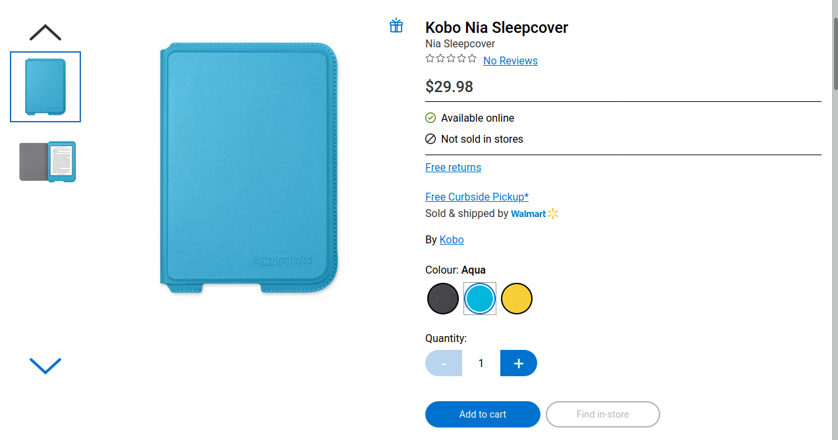Viewport: 838px width, 440px height.
Task: Click the gift registry icon
Action: [x=396, y=26]
